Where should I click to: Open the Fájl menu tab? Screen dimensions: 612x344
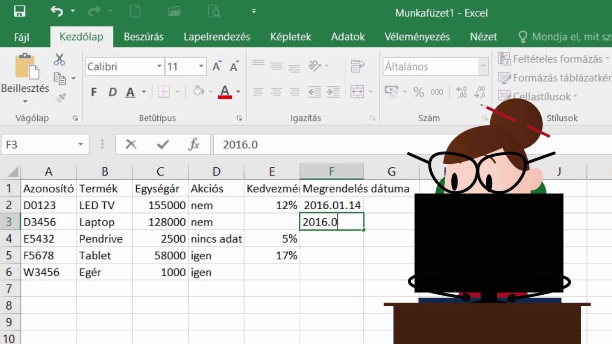tap(22, 37)
